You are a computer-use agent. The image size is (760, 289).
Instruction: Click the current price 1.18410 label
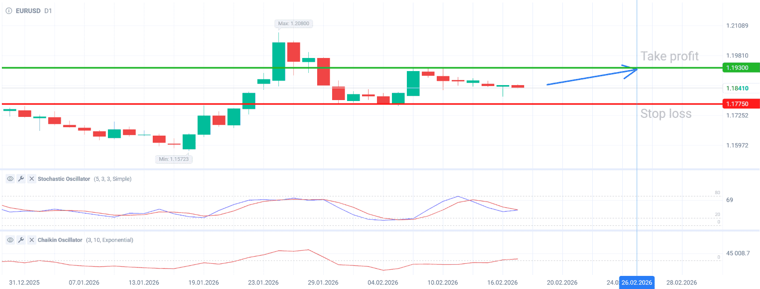740,88
